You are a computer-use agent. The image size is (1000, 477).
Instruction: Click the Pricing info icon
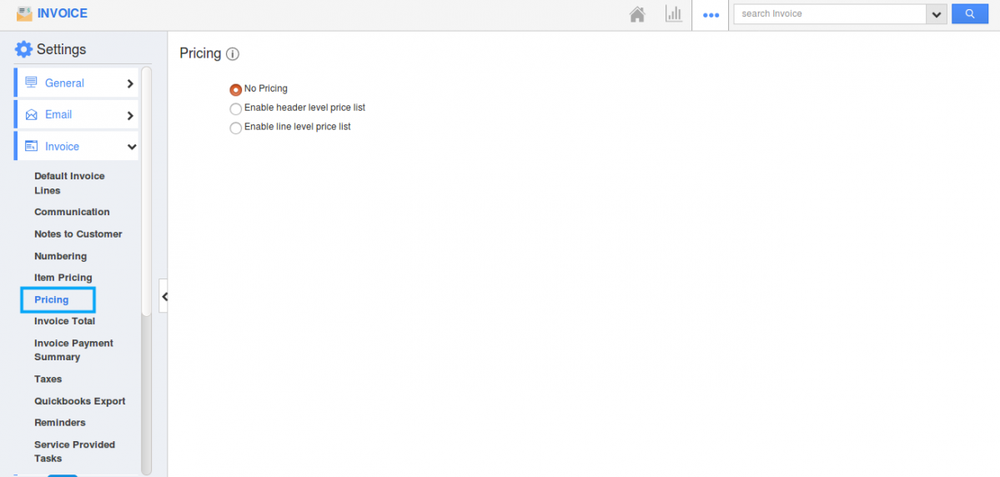[233, 54]
